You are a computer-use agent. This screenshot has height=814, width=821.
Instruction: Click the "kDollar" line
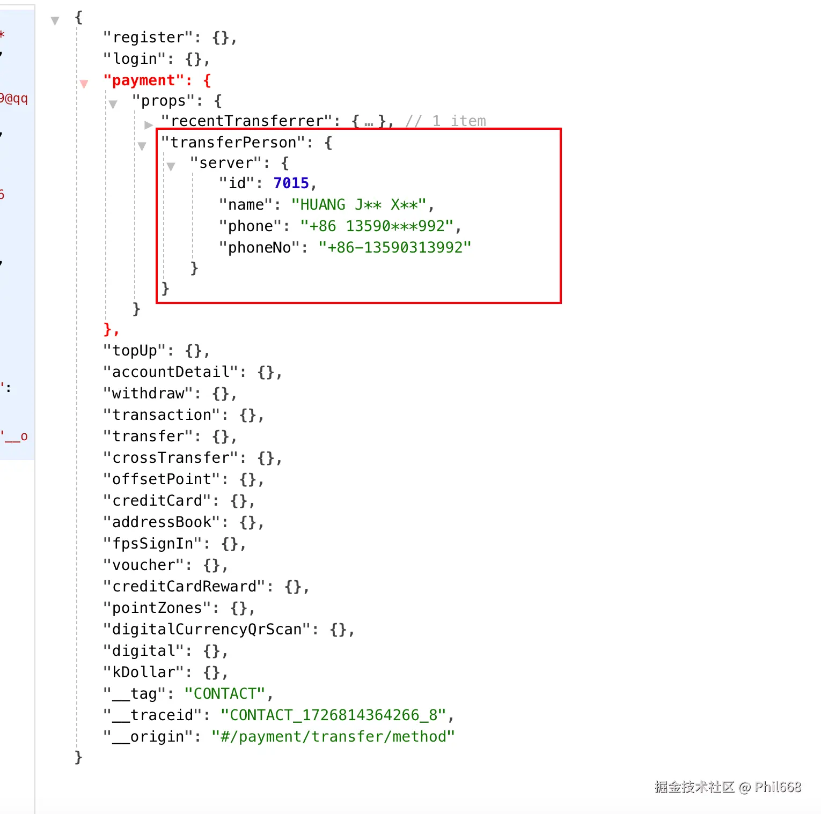coord(165,672)
